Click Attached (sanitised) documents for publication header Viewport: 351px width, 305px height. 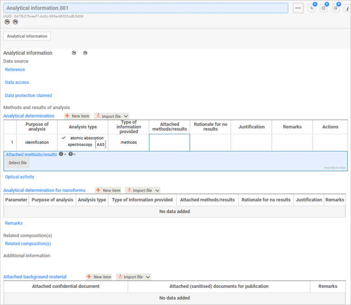tap(219, 286)
